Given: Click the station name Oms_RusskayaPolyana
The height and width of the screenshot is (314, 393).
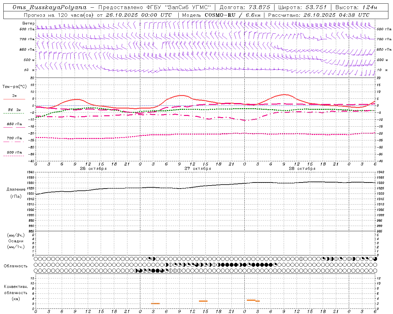Looking at the screenshot, I should pyautogui.click(x=50, y=7).
